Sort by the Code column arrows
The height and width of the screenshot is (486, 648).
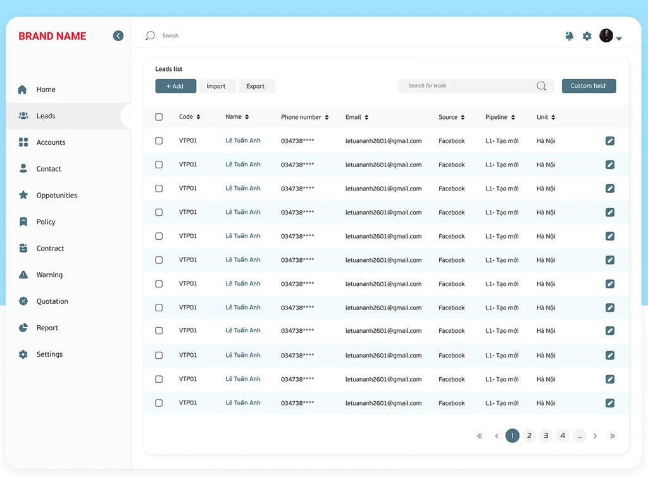[x=198, y=117]
